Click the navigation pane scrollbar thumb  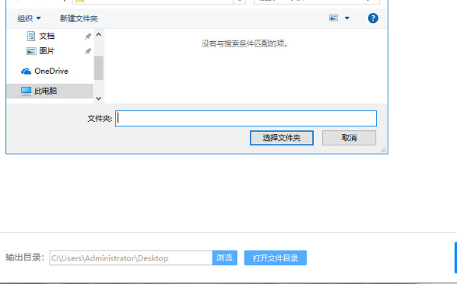click(x=98, y=68)
